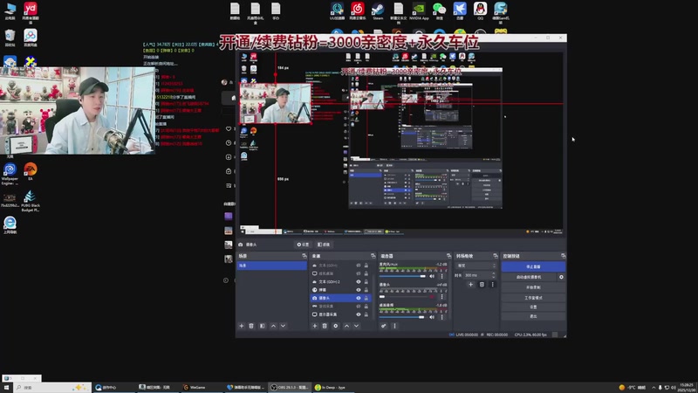This screenshot has height=393, width=698.
Task: Open audio mixer menu dots at panel bottom
Action: [x=394, y=326]
